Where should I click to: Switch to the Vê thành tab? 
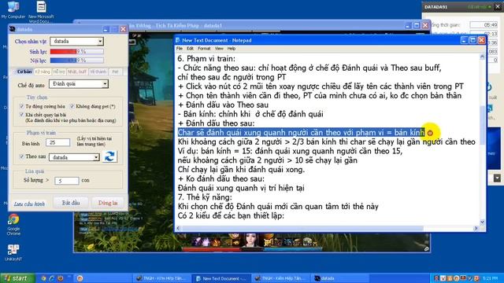(98, 72)
